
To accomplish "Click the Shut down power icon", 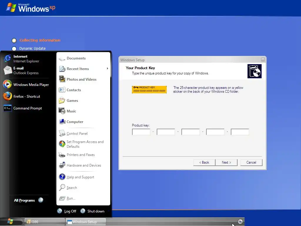I will [x=83, y=211].
